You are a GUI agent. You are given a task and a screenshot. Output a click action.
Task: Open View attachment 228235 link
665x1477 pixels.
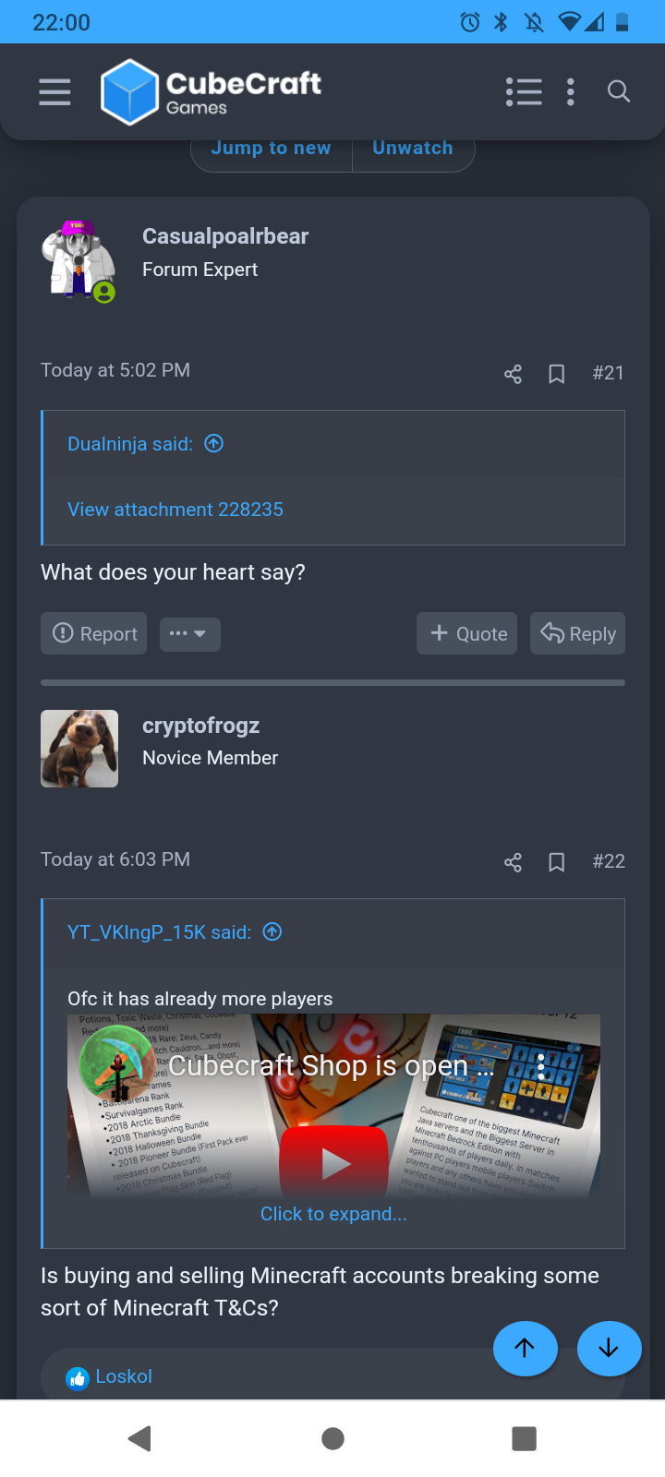[175, 510]
